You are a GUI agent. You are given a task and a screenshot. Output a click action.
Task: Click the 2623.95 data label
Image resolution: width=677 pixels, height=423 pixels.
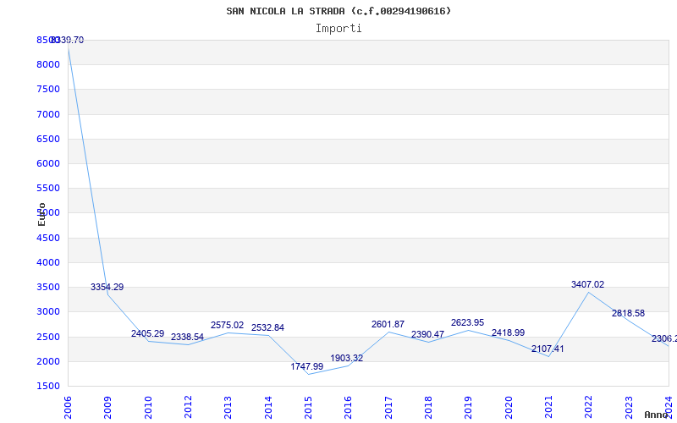tap(468, 323)
